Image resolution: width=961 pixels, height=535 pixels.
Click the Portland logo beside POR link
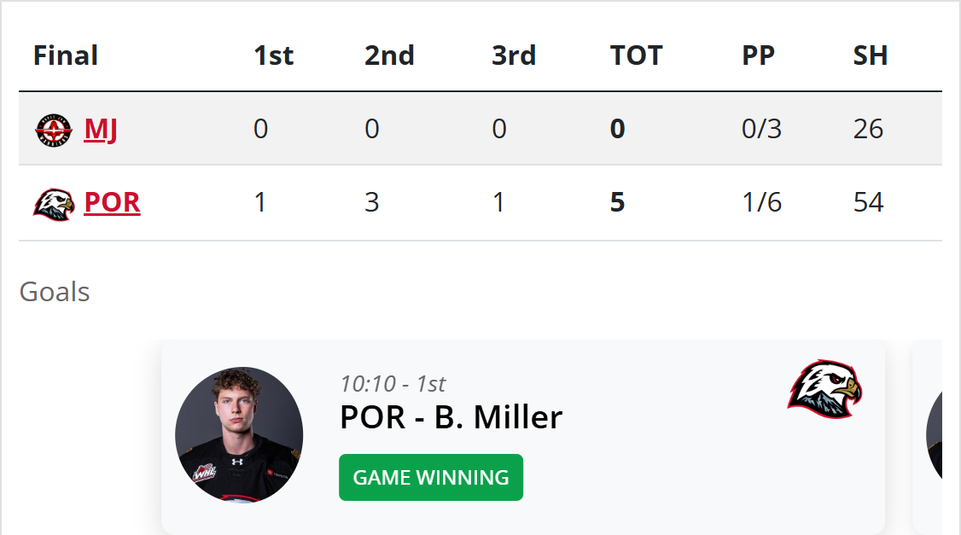54,203
